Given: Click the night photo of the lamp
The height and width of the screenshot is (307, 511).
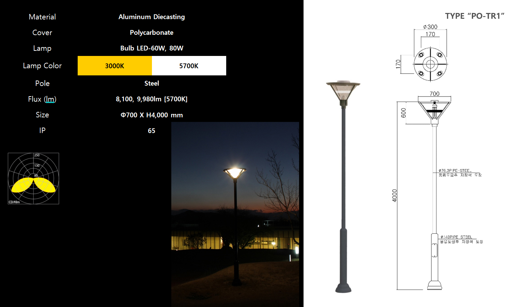Looking at the screenshot, I should [x=235, y=214].
